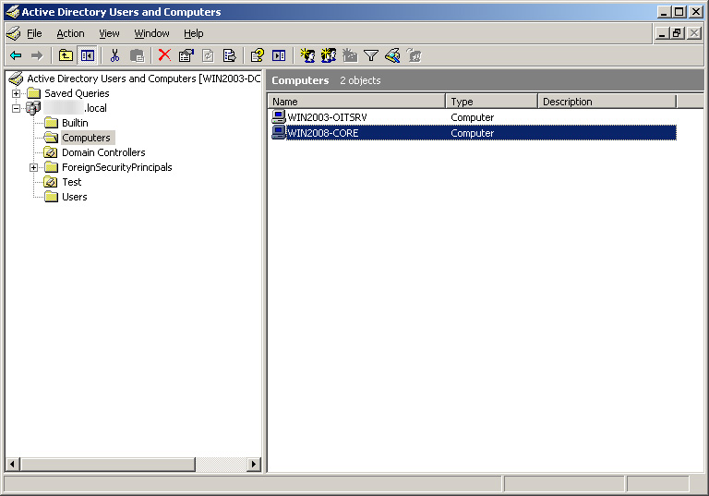Minimize the inner MDI child window
The height and width of the screenshot is (496, 709).
tap(663, 33)
